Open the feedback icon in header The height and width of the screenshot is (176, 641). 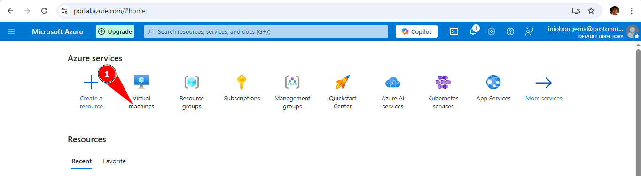point(529,31)
